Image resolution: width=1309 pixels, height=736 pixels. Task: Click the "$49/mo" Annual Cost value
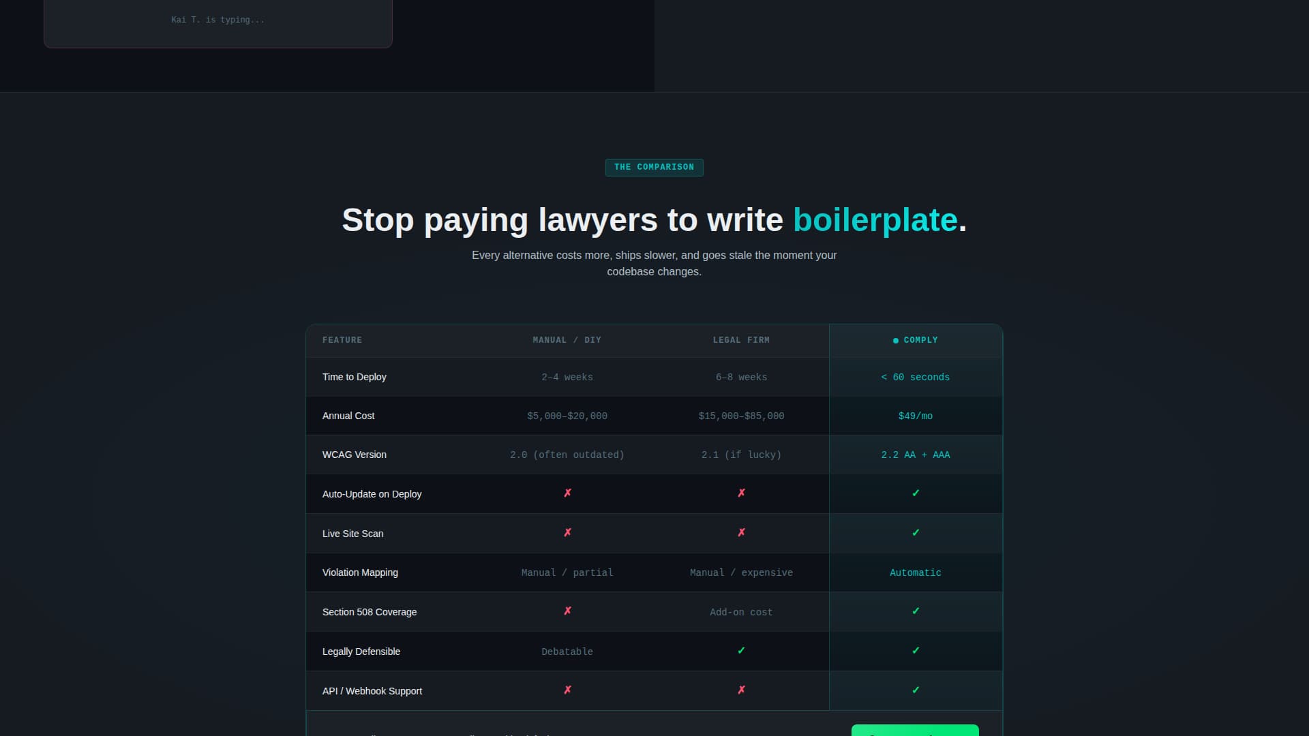pyautogui.click(x=915, y=416)
